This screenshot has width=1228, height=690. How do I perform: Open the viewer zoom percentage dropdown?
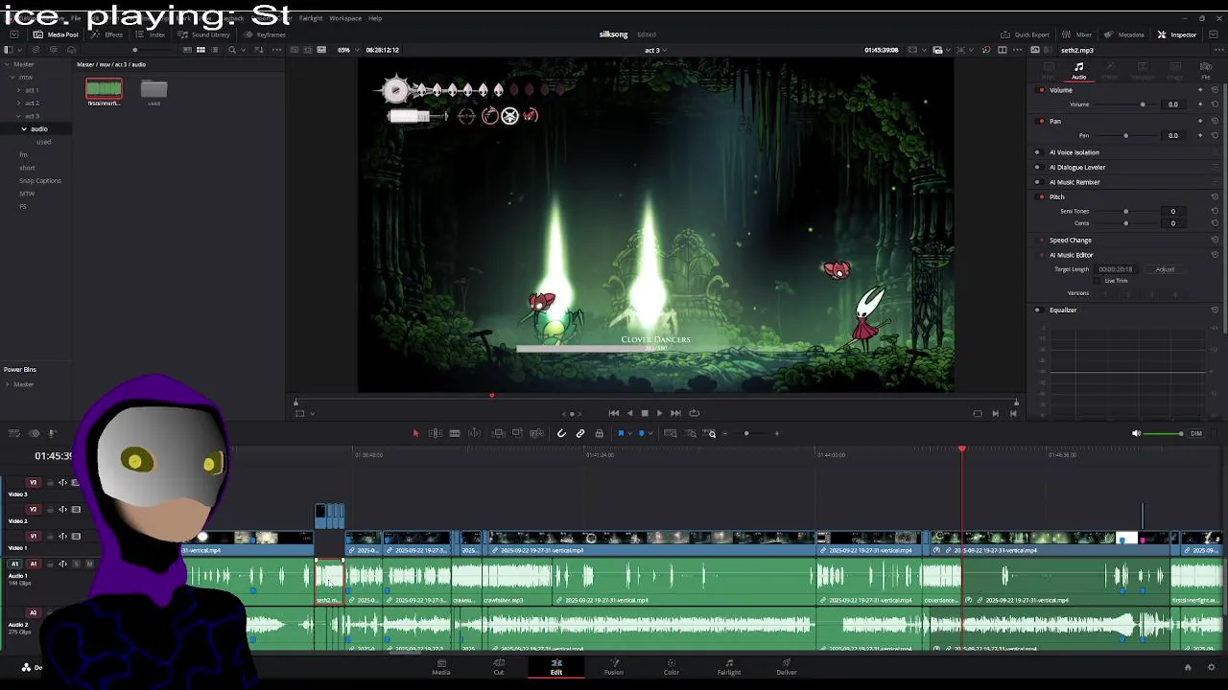[348, 50]
